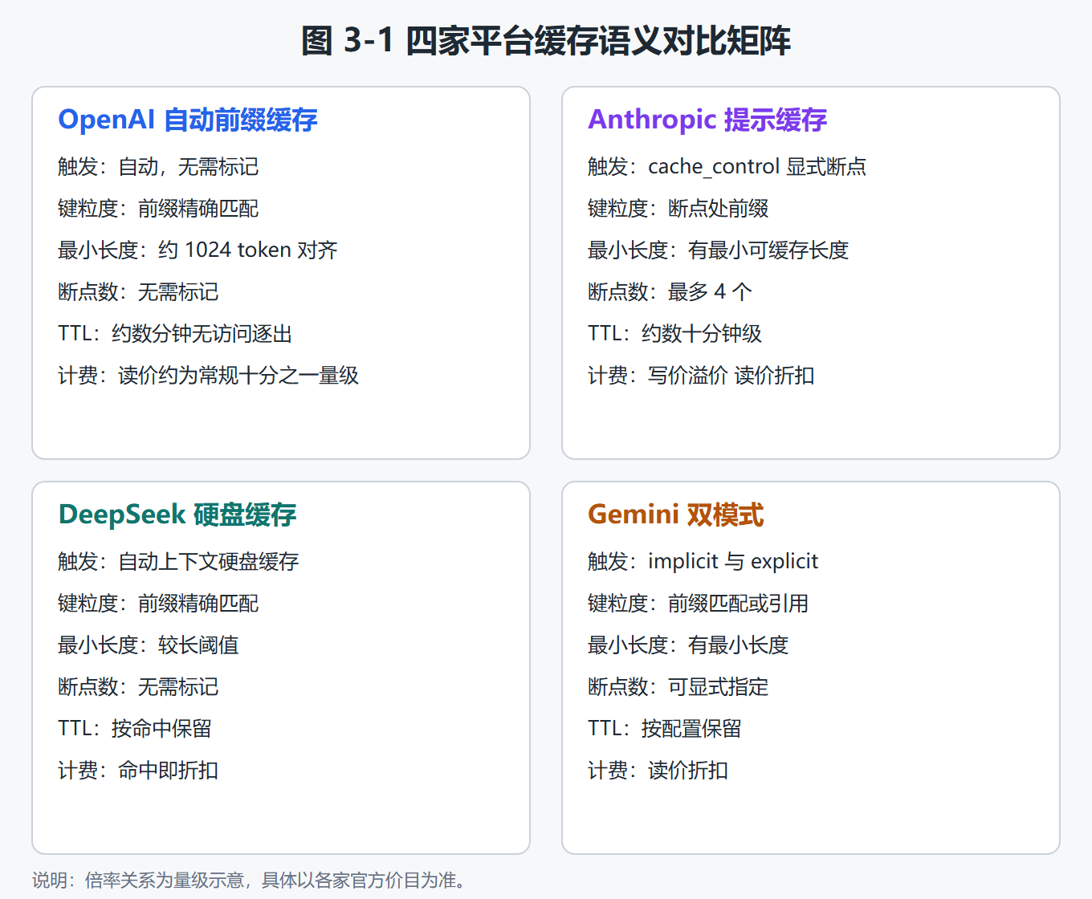The height and width of the screenshot is (899, 1092).
Task: Click 最小长度：约 1024 token 对齐
Action: point(198,250)
